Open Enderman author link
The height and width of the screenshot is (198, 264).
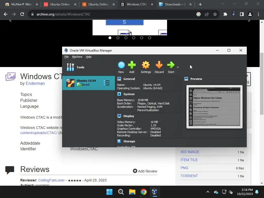[35, 83]
